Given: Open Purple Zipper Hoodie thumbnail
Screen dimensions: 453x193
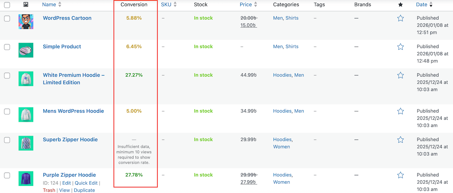Looking at the screenshot, I should [x=26, y=178].
